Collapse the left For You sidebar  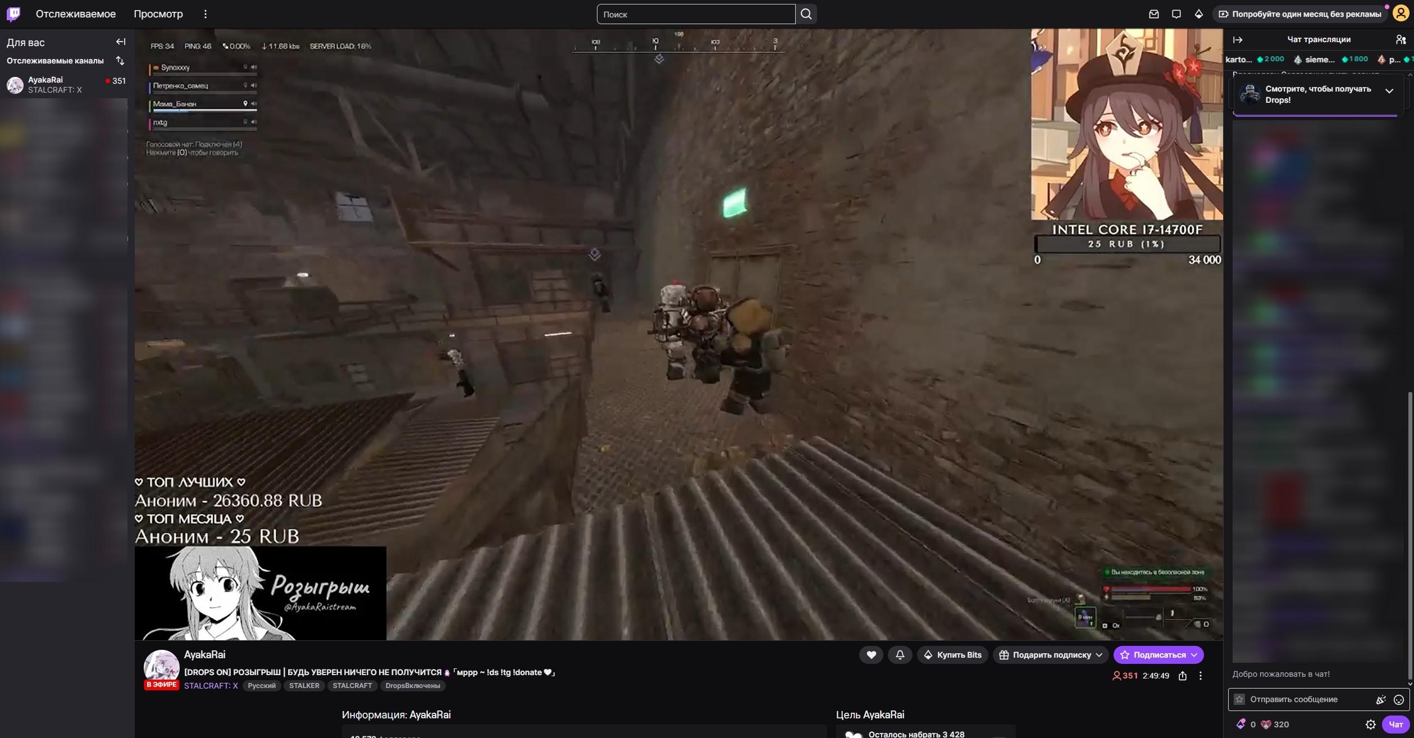pos(121,42)
